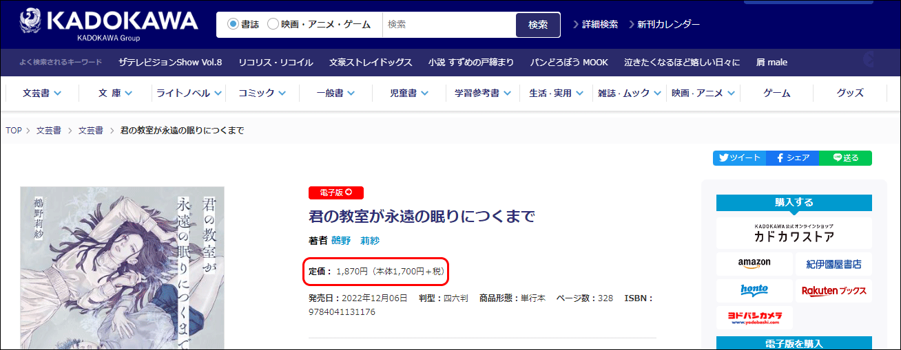Click the Twitter ツイート share button
The height and width of the screenshot is (350, 901).
click(739, 157)
